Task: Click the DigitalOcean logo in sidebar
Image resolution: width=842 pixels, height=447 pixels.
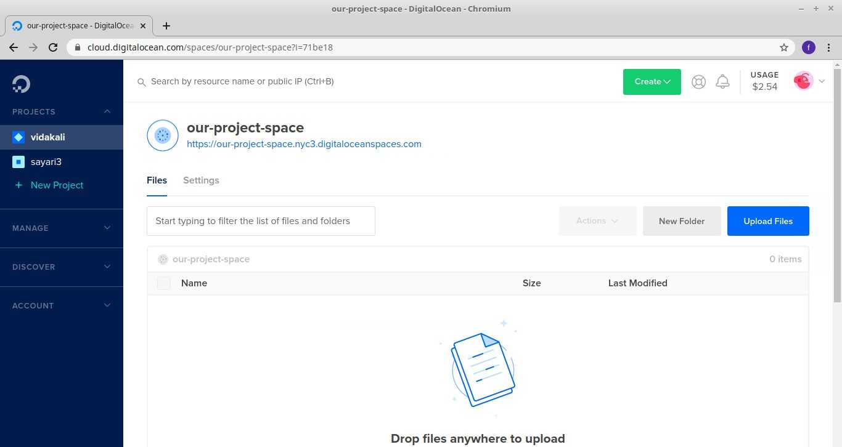Action: click(21, 84)
